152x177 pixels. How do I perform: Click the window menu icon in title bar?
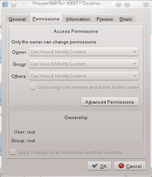(x=5, y=4)
